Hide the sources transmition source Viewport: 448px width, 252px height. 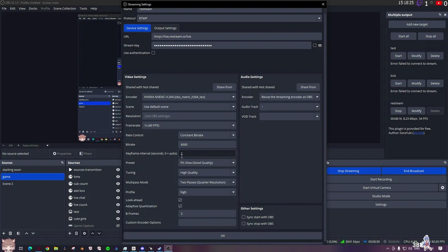point(118,170)
